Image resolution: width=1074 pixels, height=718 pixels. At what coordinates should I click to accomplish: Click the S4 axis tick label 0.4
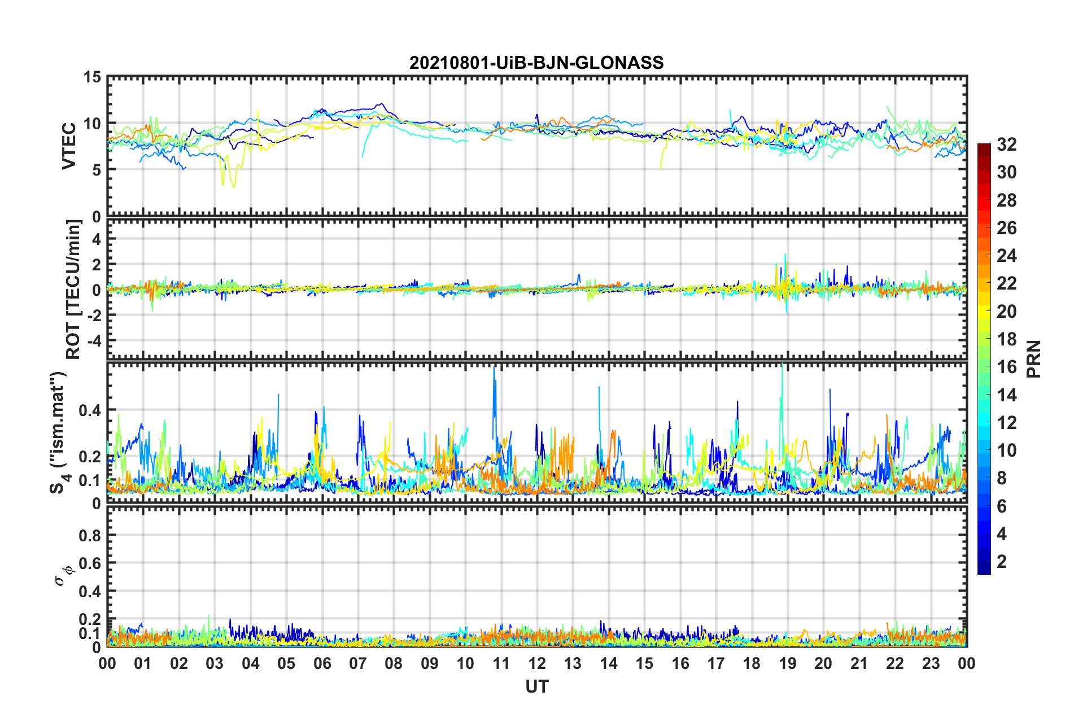[90, 410]
